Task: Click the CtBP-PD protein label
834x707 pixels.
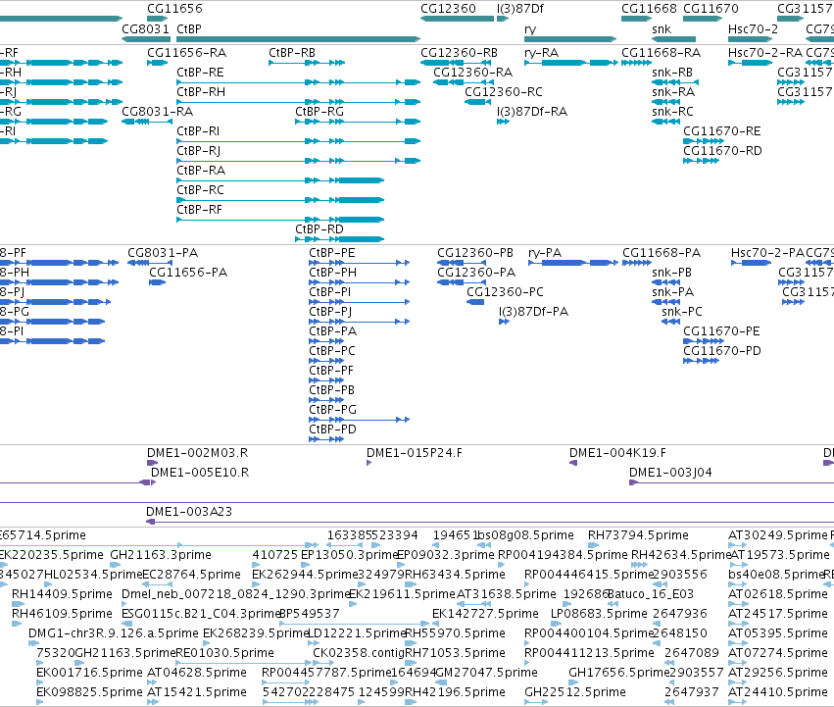Action: pyautogui.click(x=332, y=429)
